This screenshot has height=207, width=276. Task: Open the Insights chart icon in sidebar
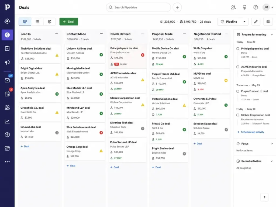[x=7, y=121]
